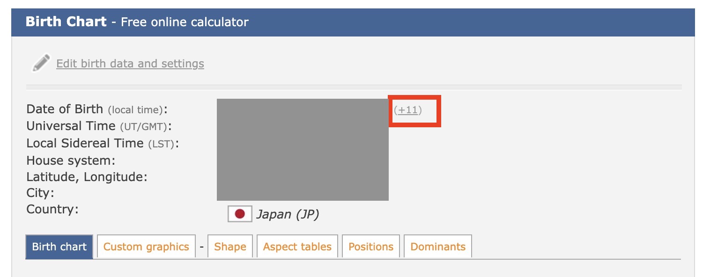Click the House system label
This screenshot has height=277, width=710.
point(71,160)
